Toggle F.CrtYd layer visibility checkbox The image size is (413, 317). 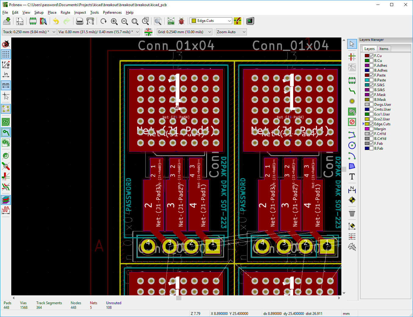[x=372, y=134]
